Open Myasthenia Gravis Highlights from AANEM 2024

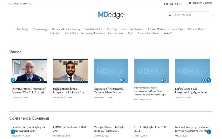click(x=29, y=129)
